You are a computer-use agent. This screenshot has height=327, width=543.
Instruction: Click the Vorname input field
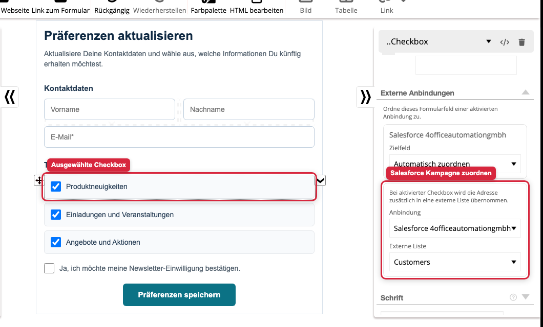tap(110, 109)
